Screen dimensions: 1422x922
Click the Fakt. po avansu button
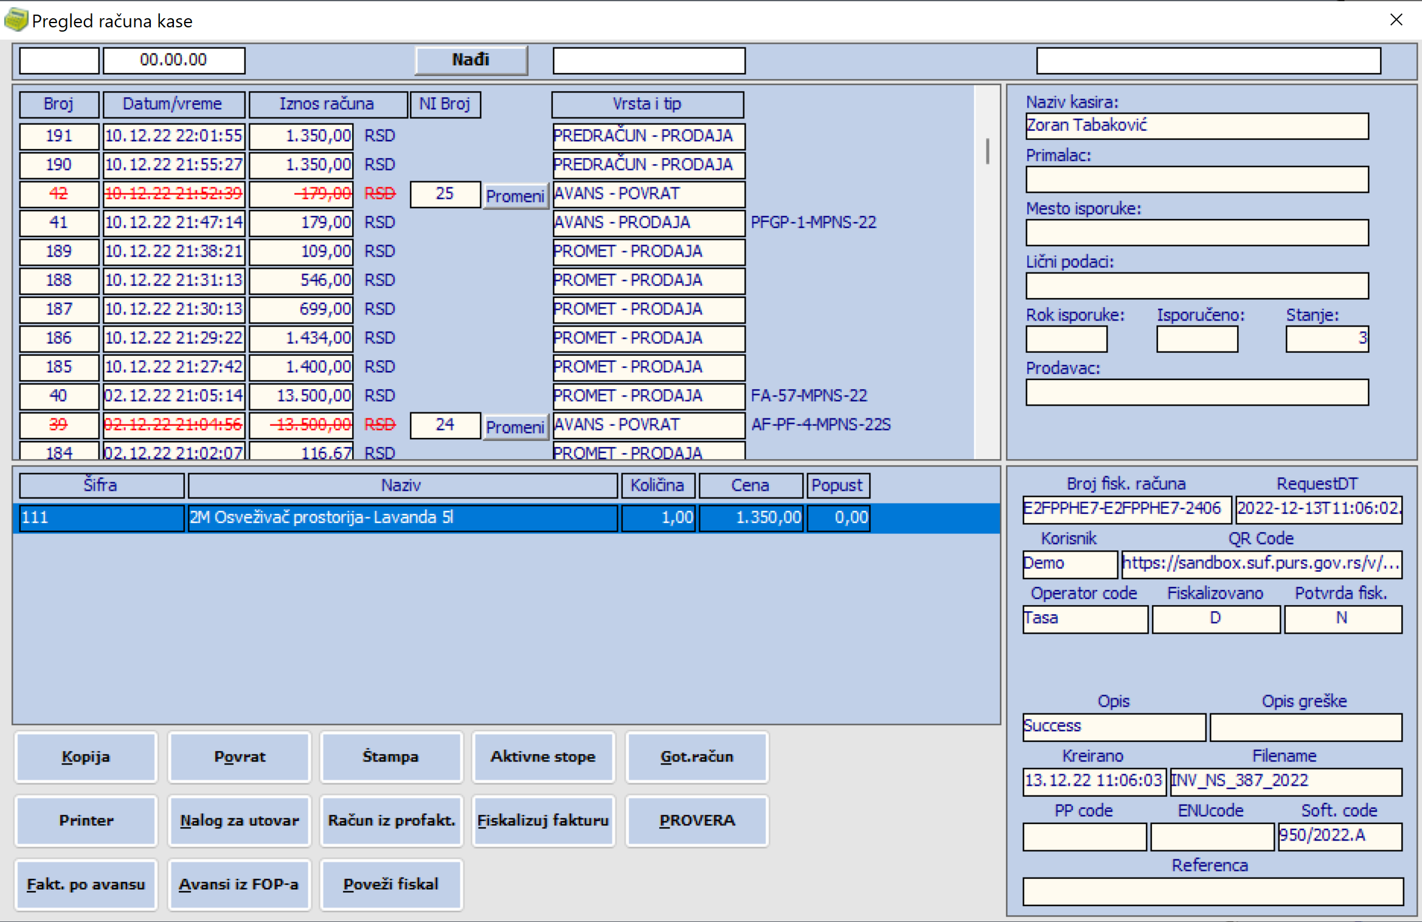click(86, 884)
